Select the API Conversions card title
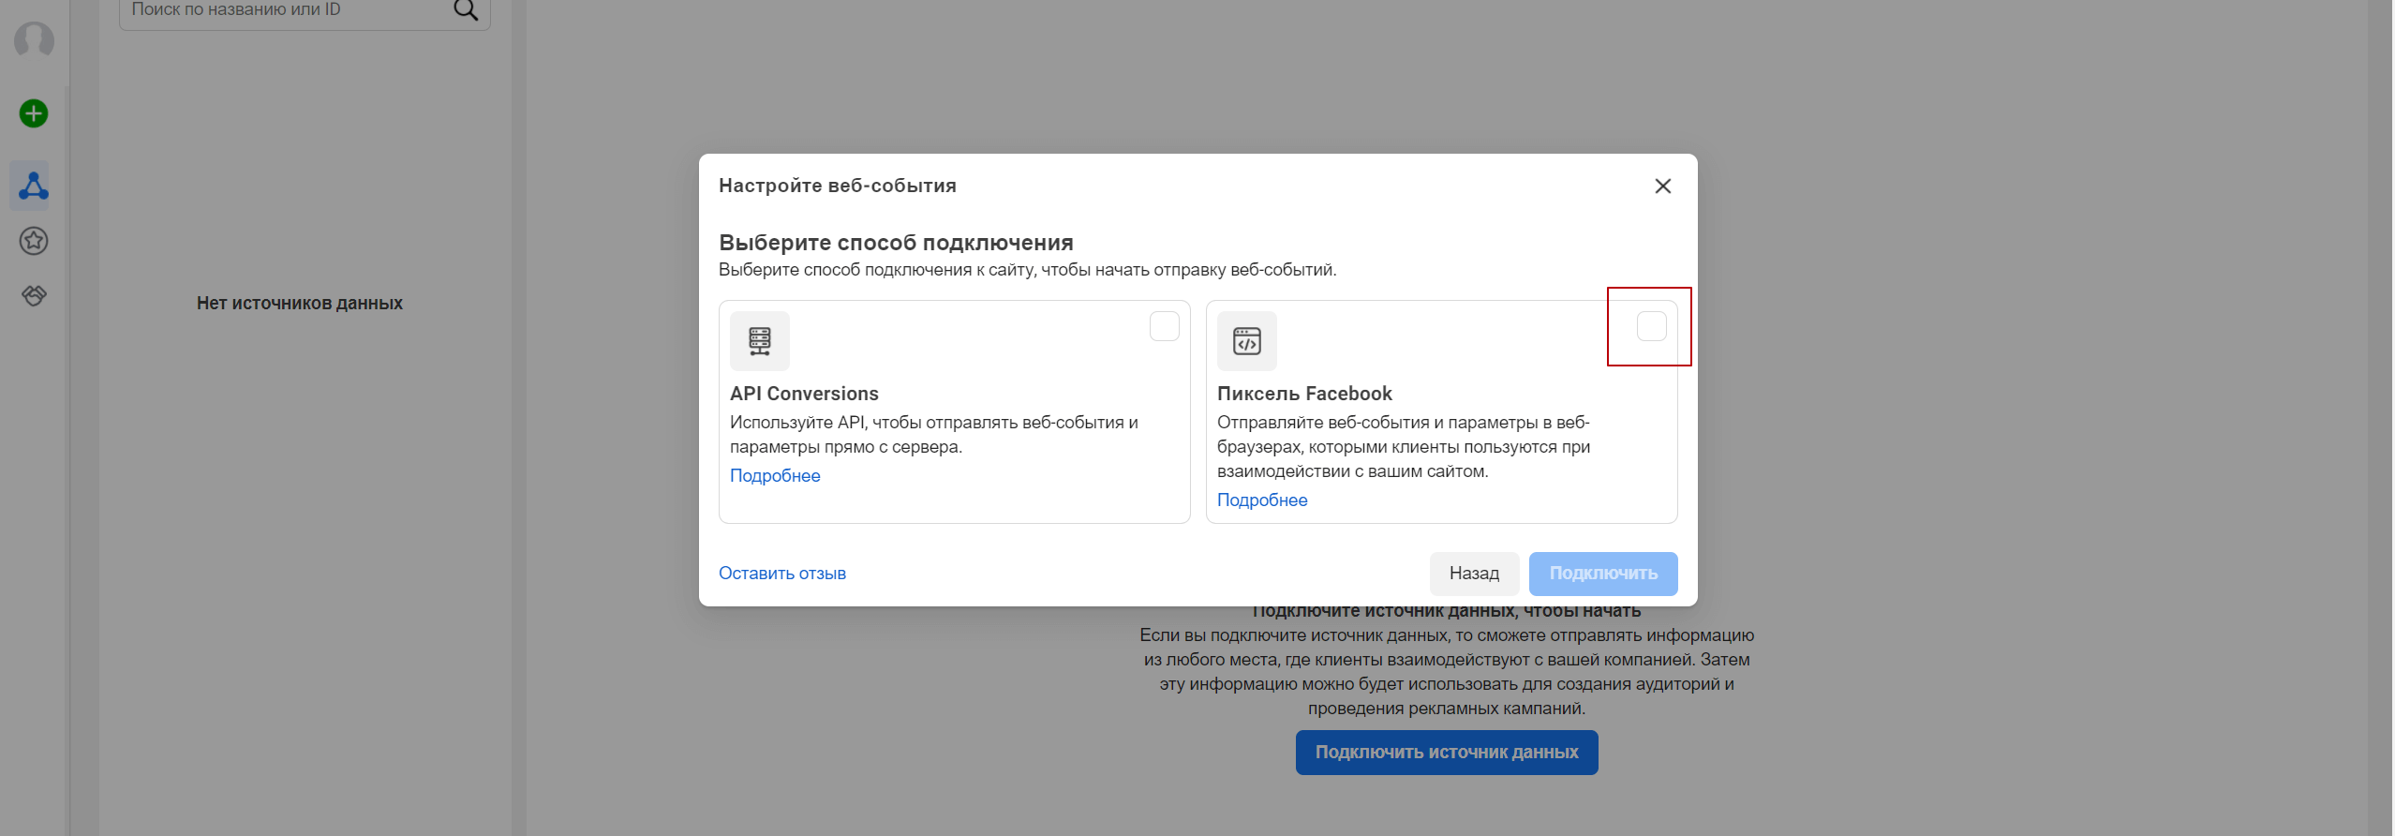 804,394
